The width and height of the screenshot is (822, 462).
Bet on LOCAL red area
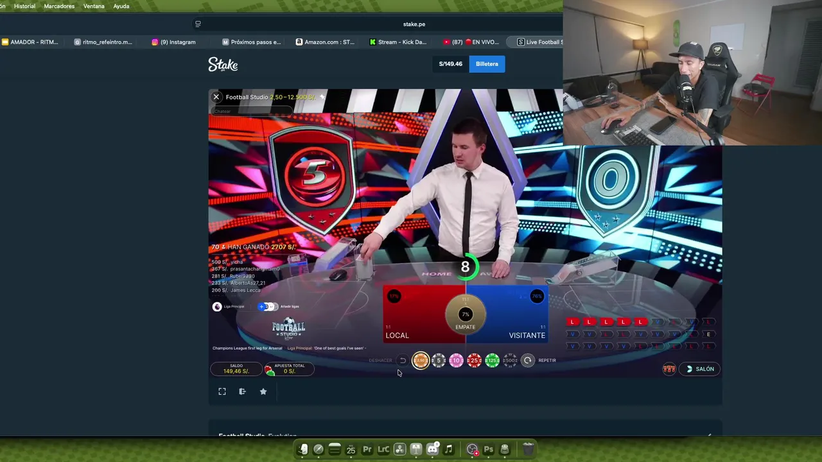pyautogui.click(x=414, y=314)
